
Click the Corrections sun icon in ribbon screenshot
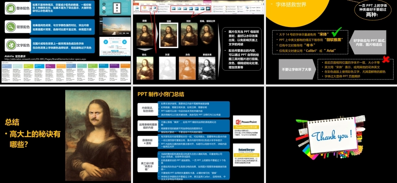[x=145, y=8]
